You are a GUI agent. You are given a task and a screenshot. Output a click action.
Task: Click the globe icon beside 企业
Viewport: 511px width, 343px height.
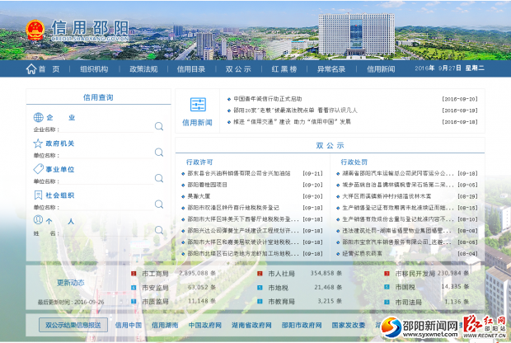[x=39, y=117]
